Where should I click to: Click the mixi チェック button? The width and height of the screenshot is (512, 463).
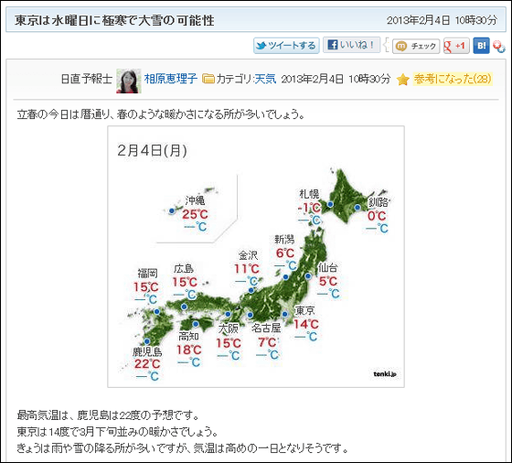[x=416, y=46]
